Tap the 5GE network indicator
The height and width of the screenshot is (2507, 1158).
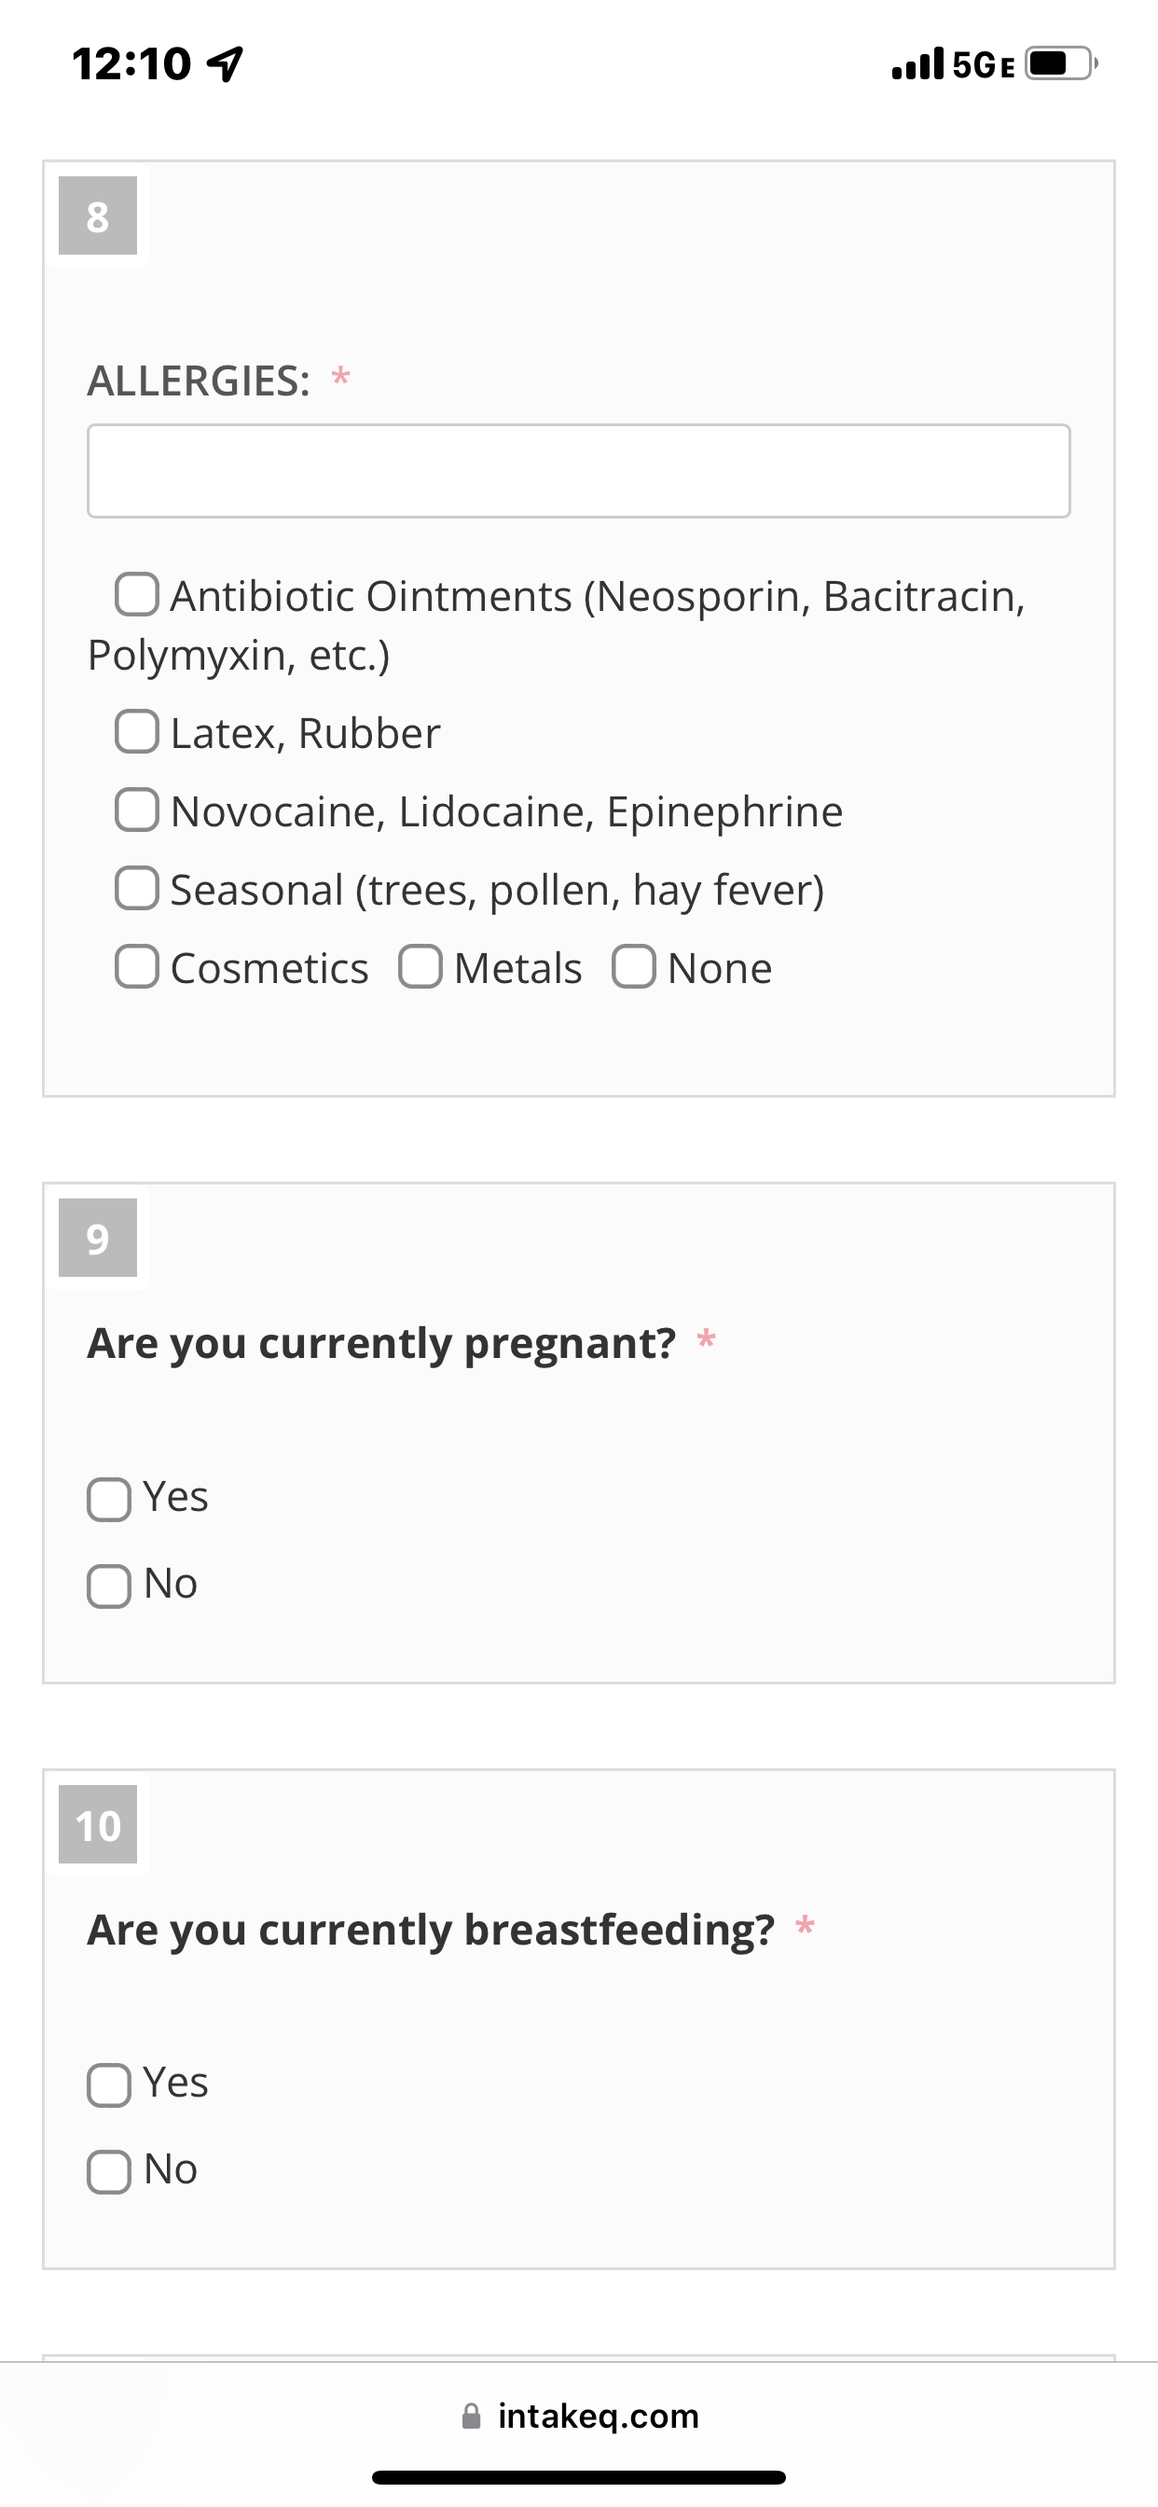(984, 65)
